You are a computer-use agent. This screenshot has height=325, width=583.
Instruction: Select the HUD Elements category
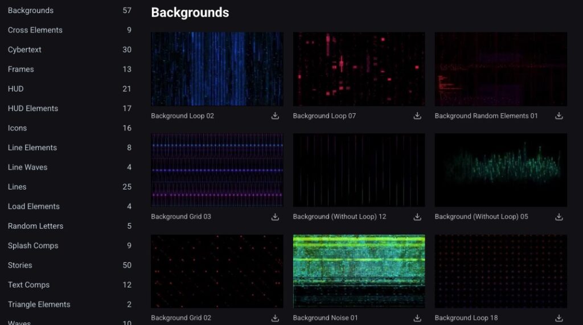pos(33,108)
